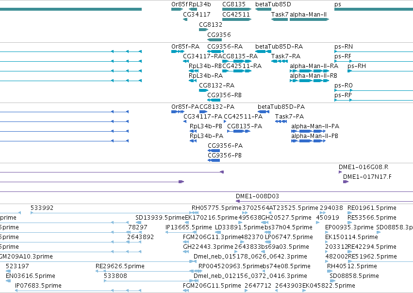Click the AT23525.5prime EST
The width and height of the screenshot is (413, 293).
(270, 213)
